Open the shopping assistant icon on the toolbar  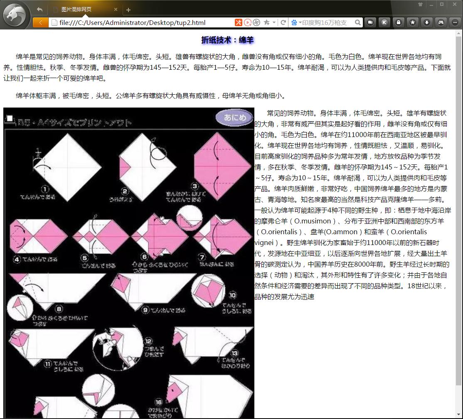click(x=370, y=22)
